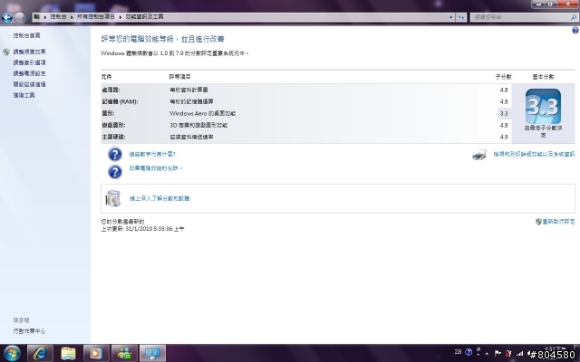Open 開啟磁碟清理 link
580x362 pixels.
[x=30, y=84]
